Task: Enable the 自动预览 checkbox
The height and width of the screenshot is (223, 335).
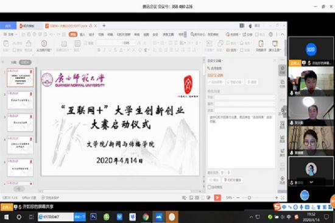Action: [210, 187]
